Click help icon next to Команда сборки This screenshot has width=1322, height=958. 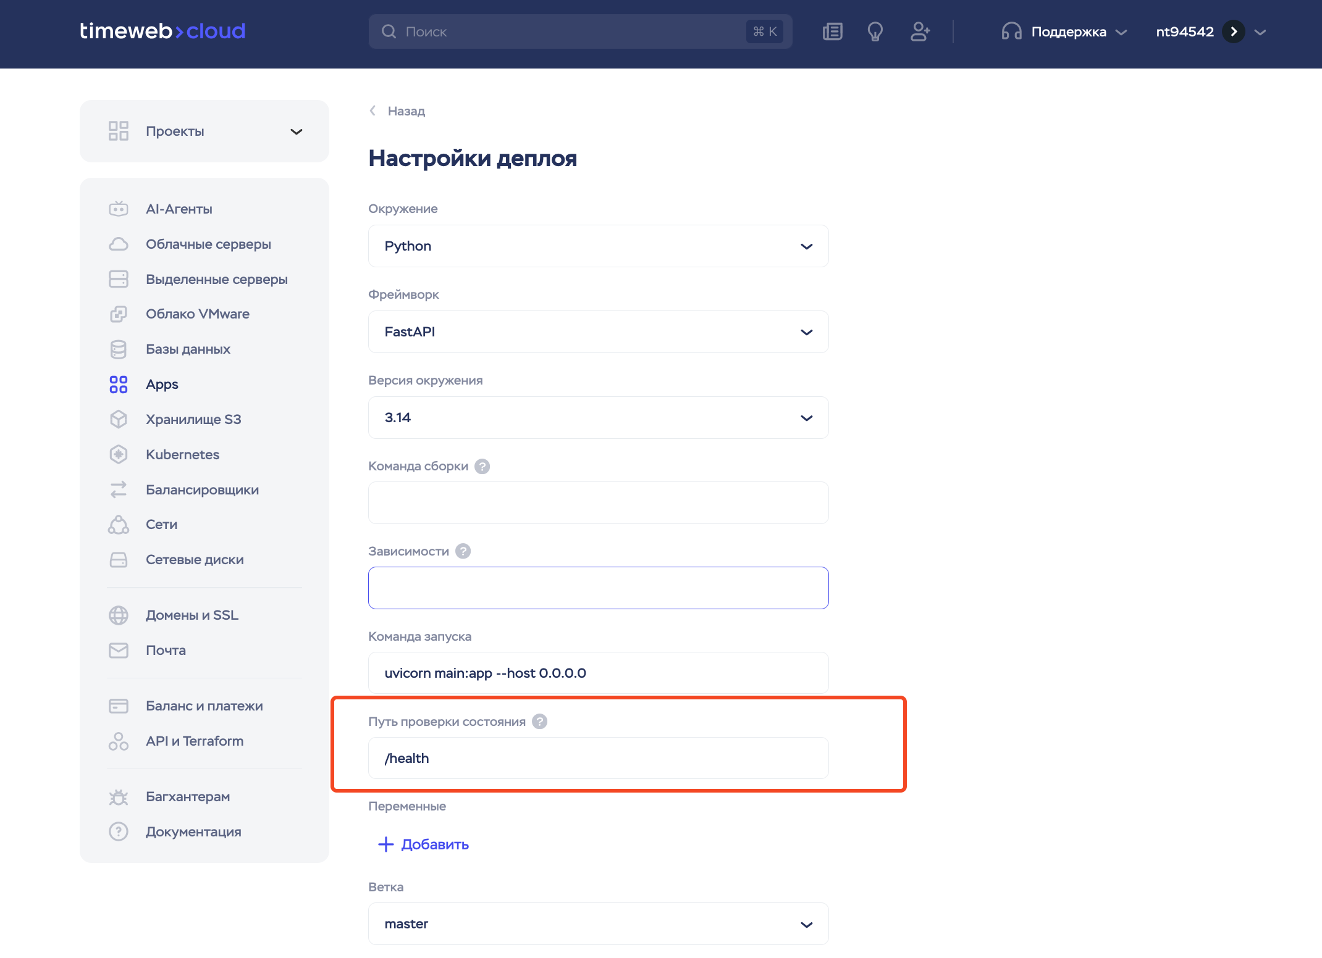pyautogui.click(x=482, y=466)
